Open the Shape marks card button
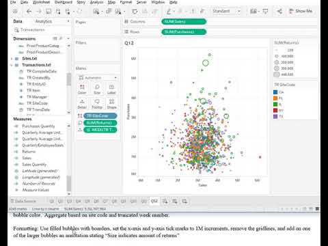Screen dimensions: 328x246 tap(111, 104)
